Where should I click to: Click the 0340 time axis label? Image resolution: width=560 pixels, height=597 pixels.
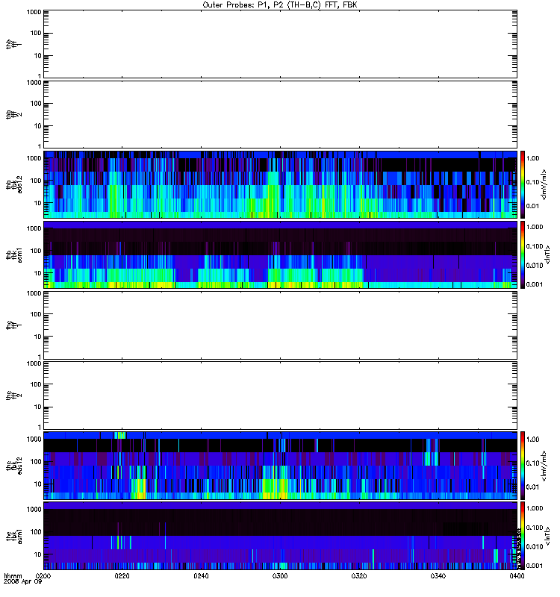438,576
